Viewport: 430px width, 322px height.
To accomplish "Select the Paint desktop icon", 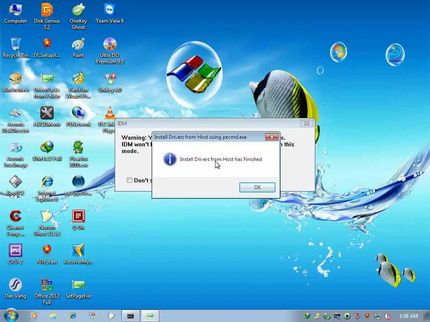I will click(x=79, y=48).
